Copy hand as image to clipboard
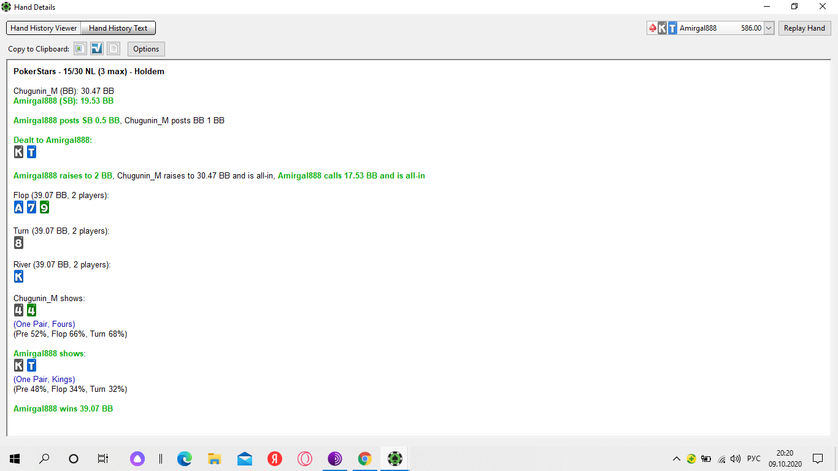The image size is (838, 471). pyautogui.click(x=80, y=48)
